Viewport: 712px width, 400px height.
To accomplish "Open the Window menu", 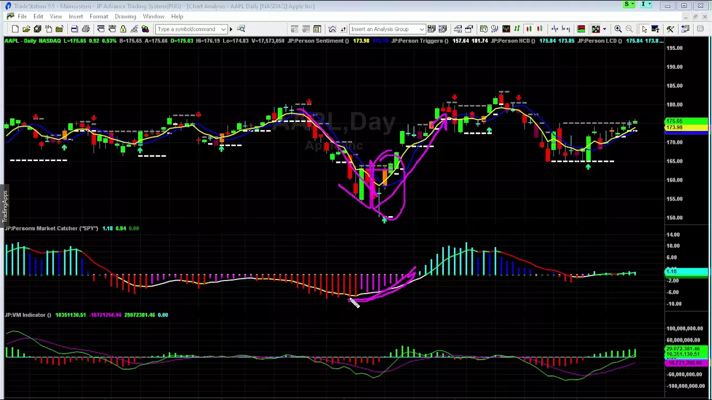I will 154,17.
